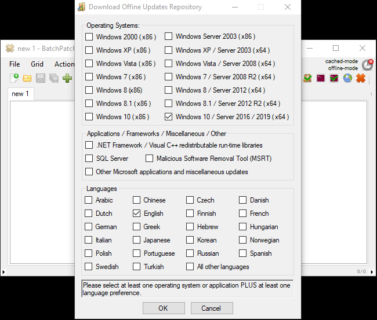Click the OK button

point(164,308)
